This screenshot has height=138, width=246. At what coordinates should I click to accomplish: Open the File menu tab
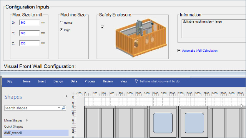tap(10, 81)
